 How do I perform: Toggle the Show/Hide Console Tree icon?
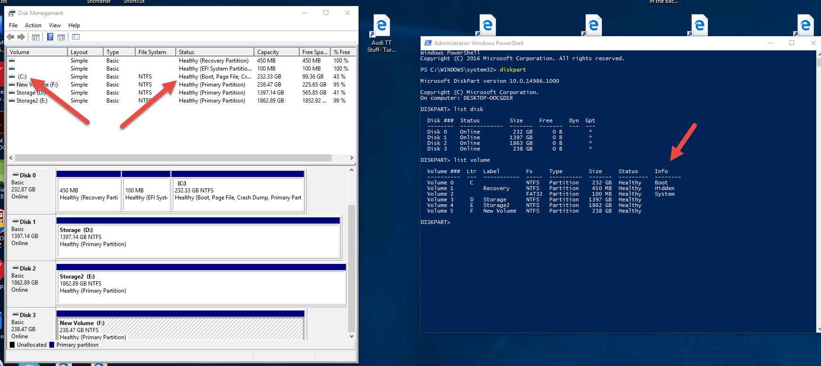(36, 37)
